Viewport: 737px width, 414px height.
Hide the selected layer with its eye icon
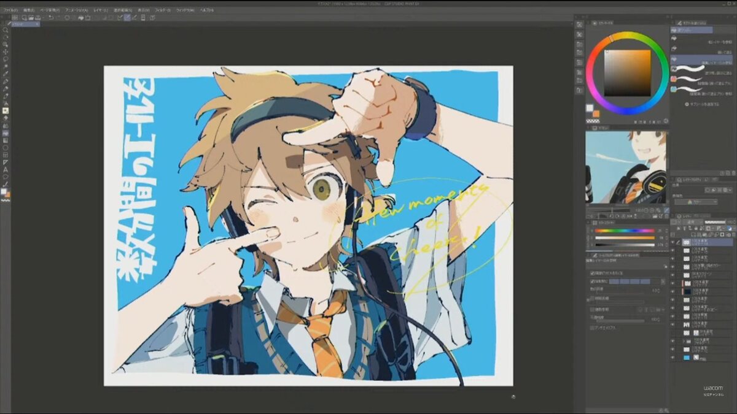(x=673, y=242)
